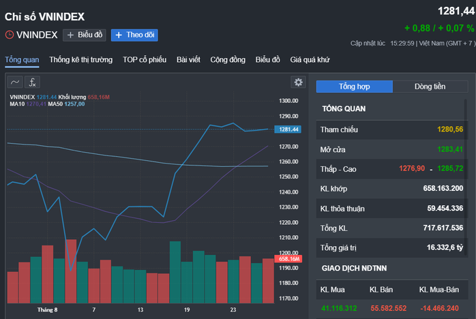This screenshot has width=476, height=319.
Task: Click the KL Mua-Bán column header
Action: click(x=439, y=290)
